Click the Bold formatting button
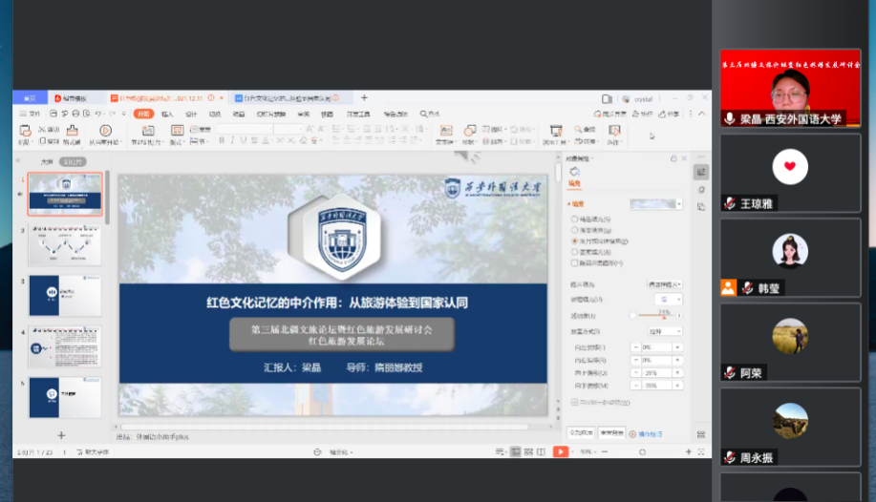Screen dimensions: 876x502 pyautogui.click(x=220, y=140)
